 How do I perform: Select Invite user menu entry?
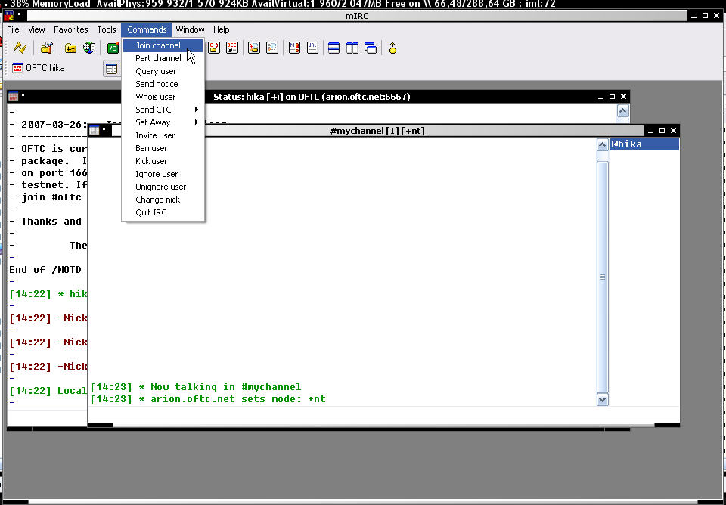click(163, 135)
